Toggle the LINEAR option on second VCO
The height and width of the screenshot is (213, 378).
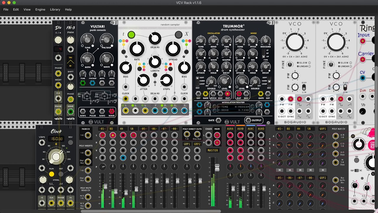[351, 66]
